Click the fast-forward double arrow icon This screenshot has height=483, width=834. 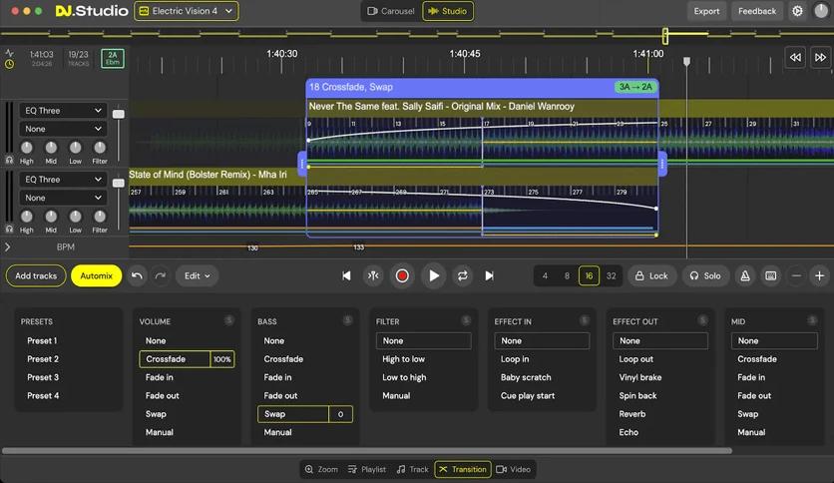(x=820, y=58)
